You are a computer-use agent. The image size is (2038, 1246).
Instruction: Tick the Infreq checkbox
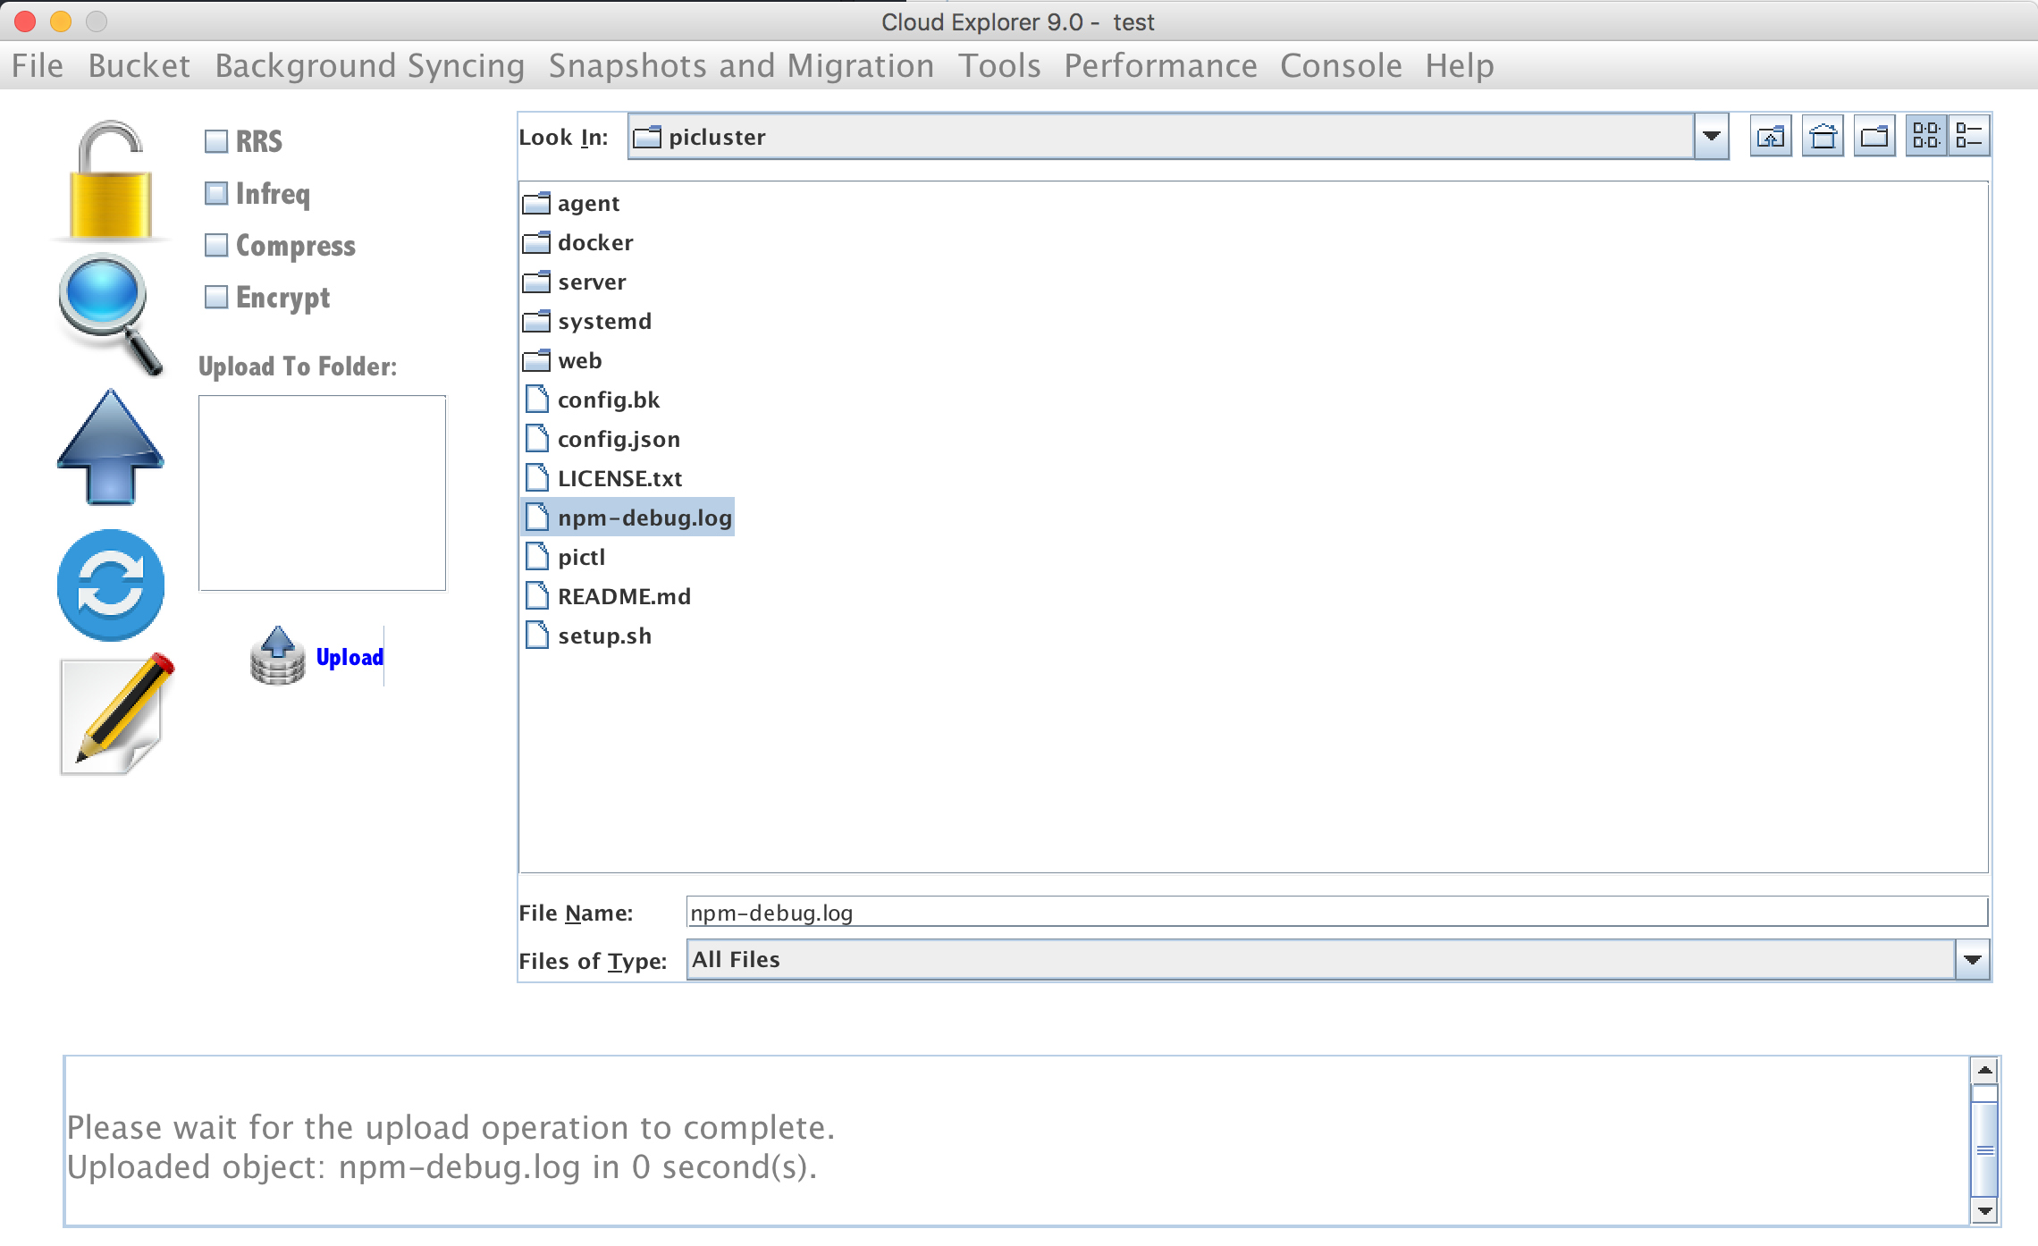coord(216,194)
